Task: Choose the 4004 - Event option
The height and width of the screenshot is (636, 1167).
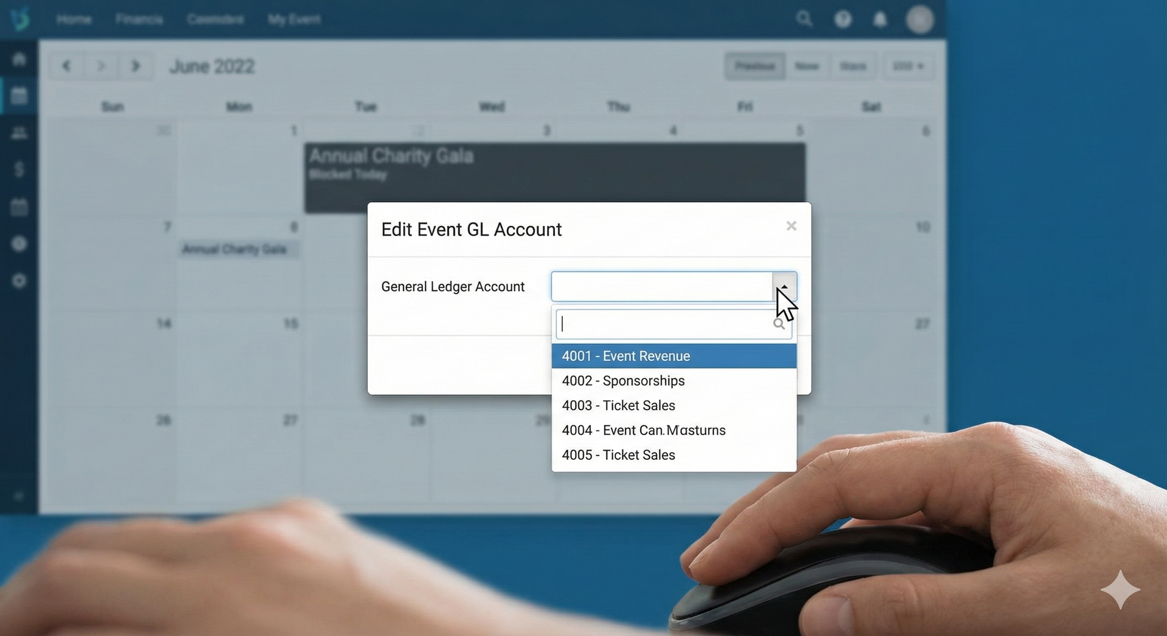Action: (674, 430)
